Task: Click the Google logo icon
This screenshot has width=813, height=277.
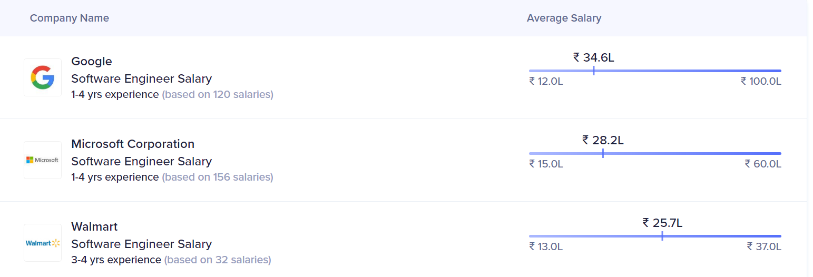Action: tap(43, 77)
